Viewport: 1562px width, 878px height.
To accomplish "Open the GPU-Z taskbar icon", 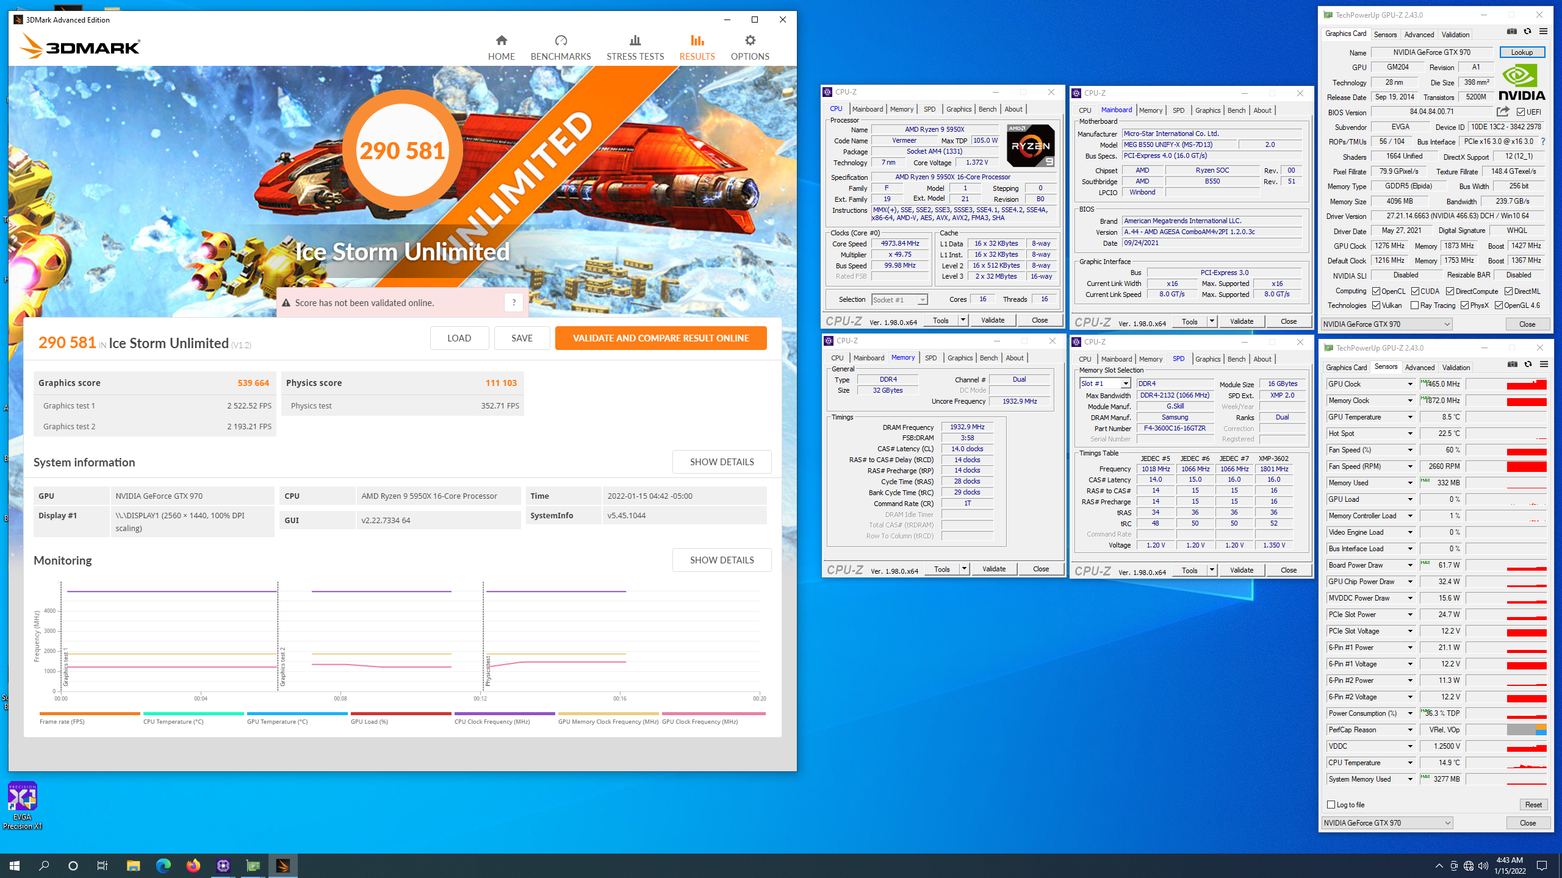I will (x=253, y=865).
